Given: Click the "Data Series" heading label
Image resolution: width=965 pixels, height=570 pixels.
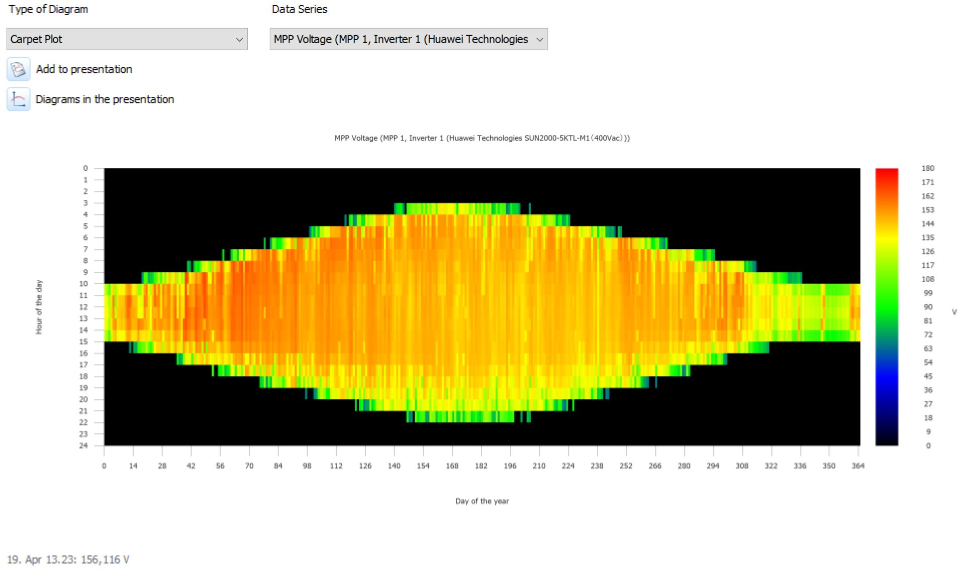Looking at the screenshot, I should [x=299, y=10].
